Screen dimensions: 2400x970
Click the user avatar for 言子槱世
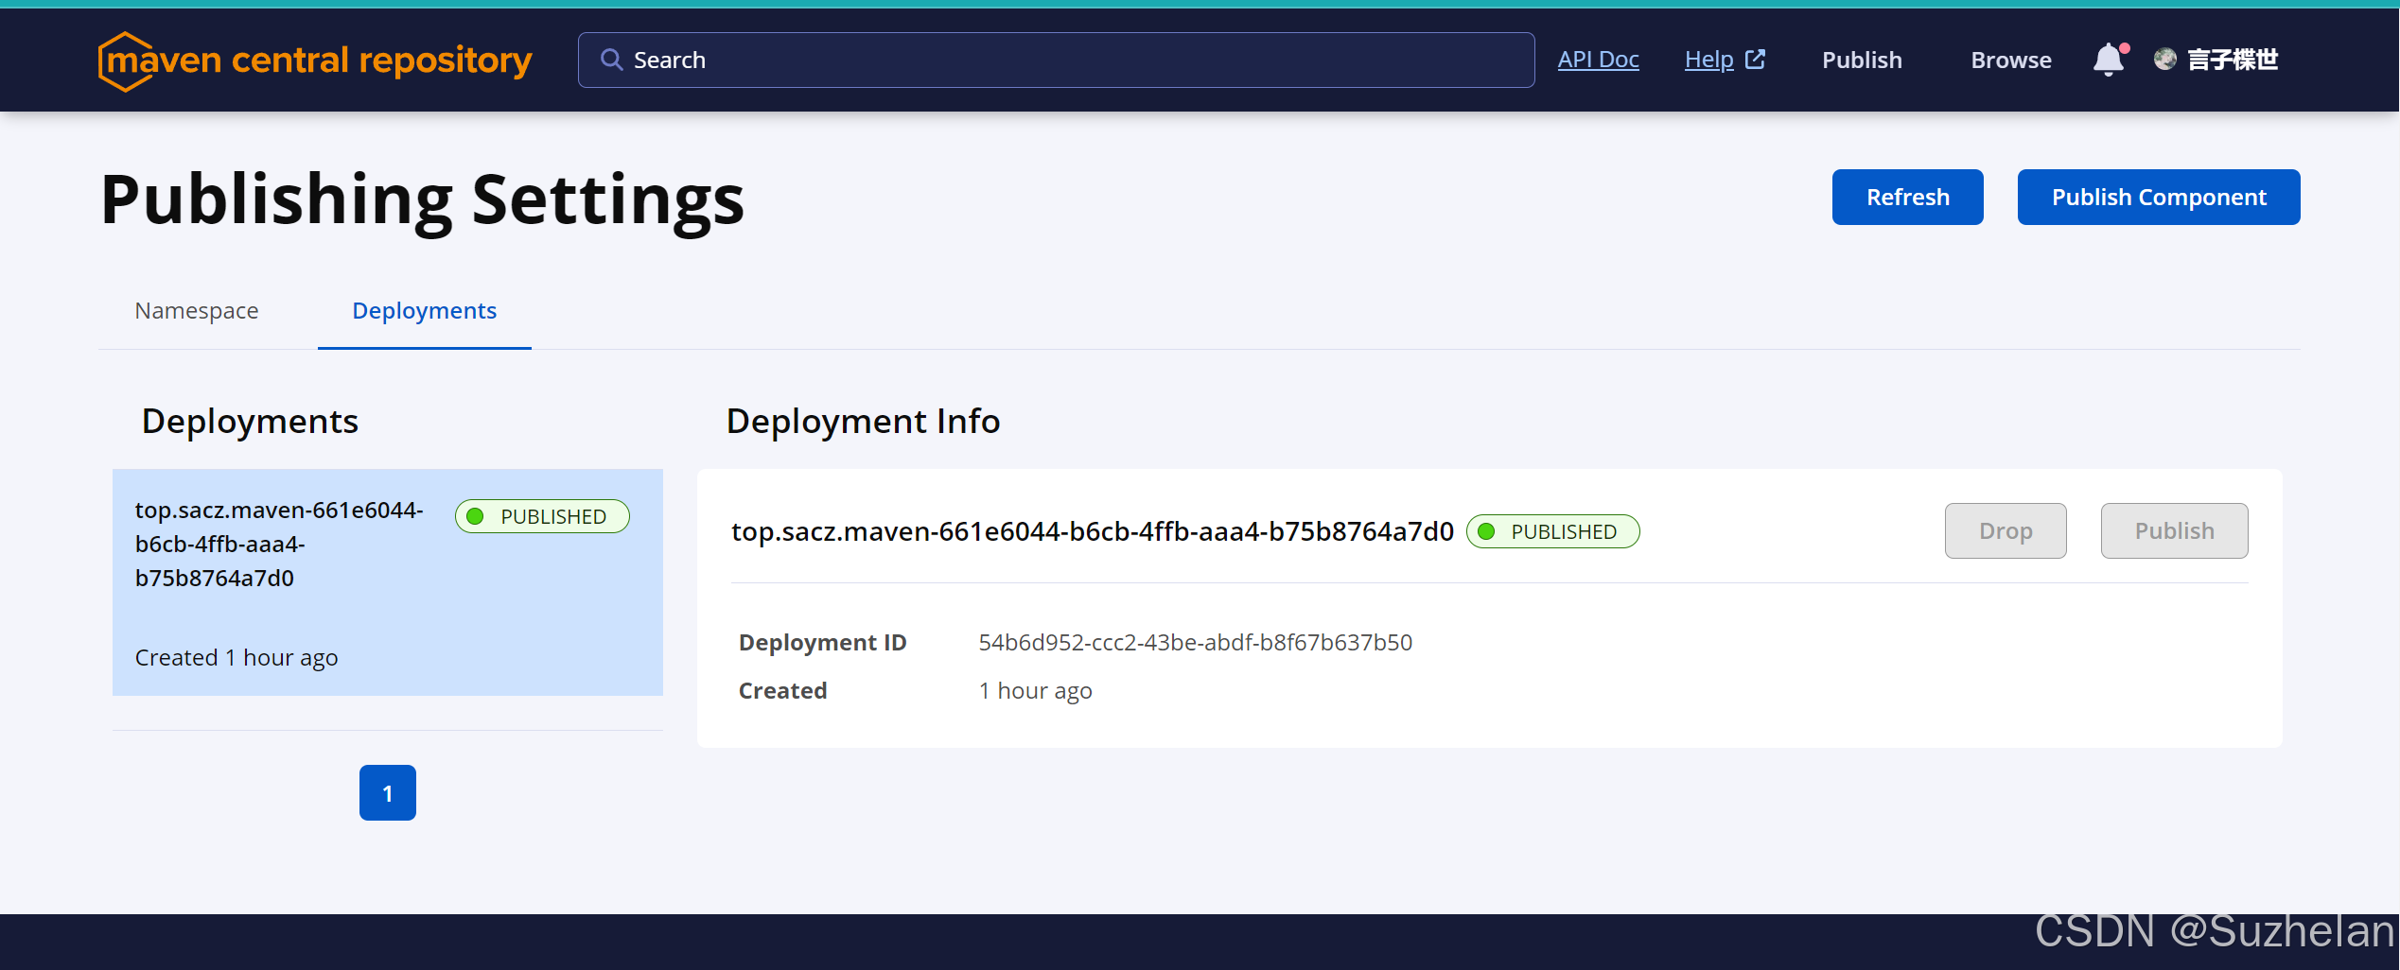[2165, 59]
